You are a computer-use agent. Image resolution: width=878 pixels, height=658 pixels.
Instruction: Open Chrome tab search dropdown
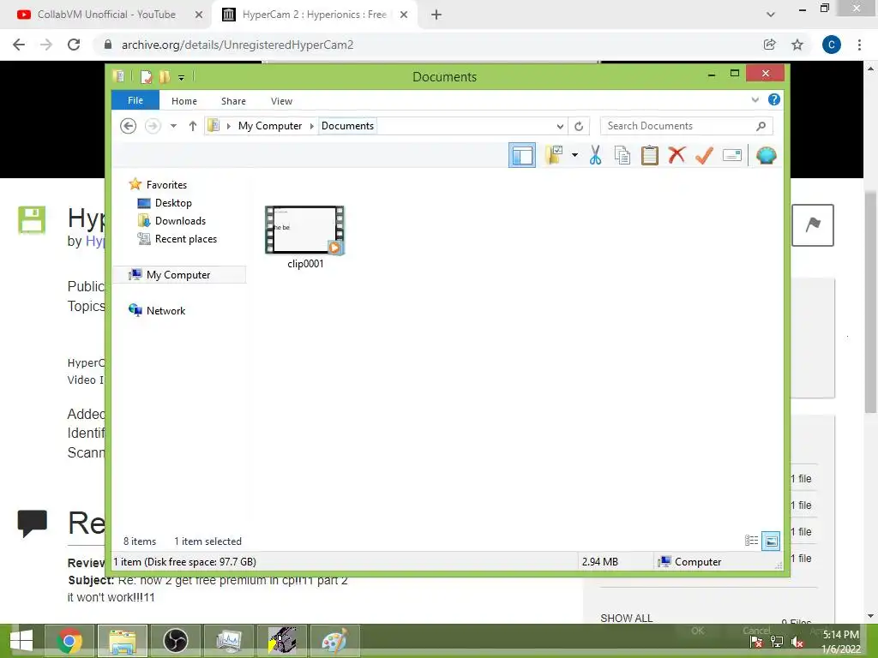pos(771,15)
